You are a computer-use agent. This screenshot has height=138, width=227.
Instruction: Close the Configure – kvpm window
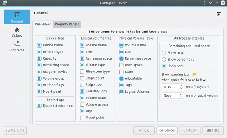pos(223,3)
